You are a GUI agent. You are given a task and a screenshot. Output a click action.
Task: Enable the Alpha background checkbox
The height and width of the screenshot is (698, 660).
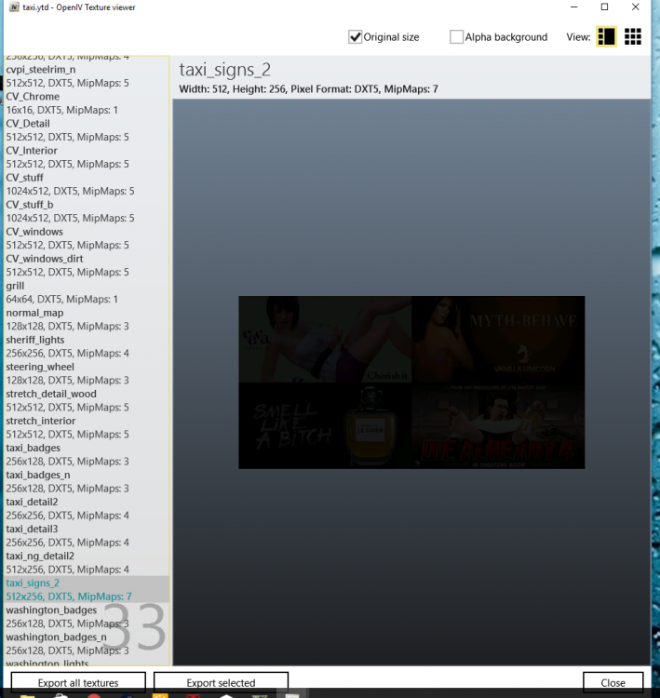point(456,37)
